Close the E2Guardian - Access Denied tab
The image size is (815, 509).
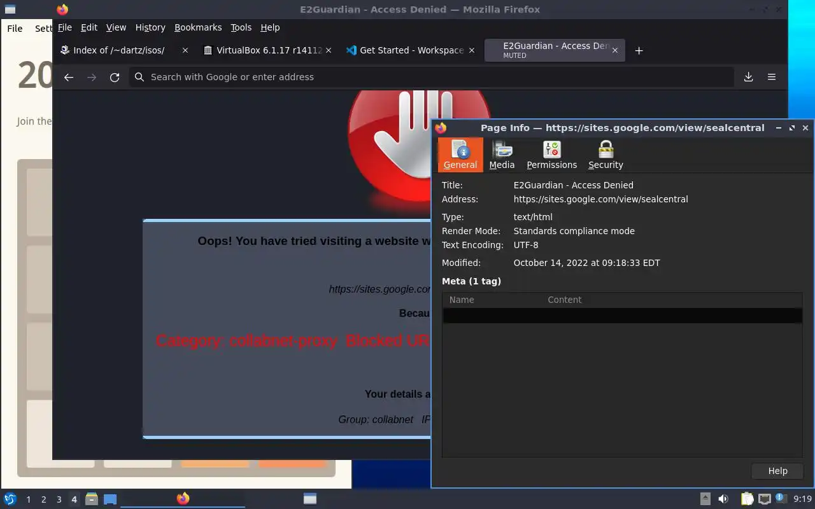(x=615, y=50)
